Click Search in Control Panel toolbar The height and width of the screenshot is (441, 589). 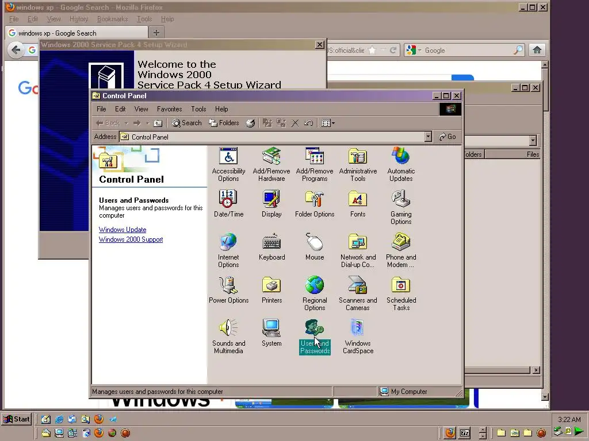pyautogui.click(x=187, y=123)
